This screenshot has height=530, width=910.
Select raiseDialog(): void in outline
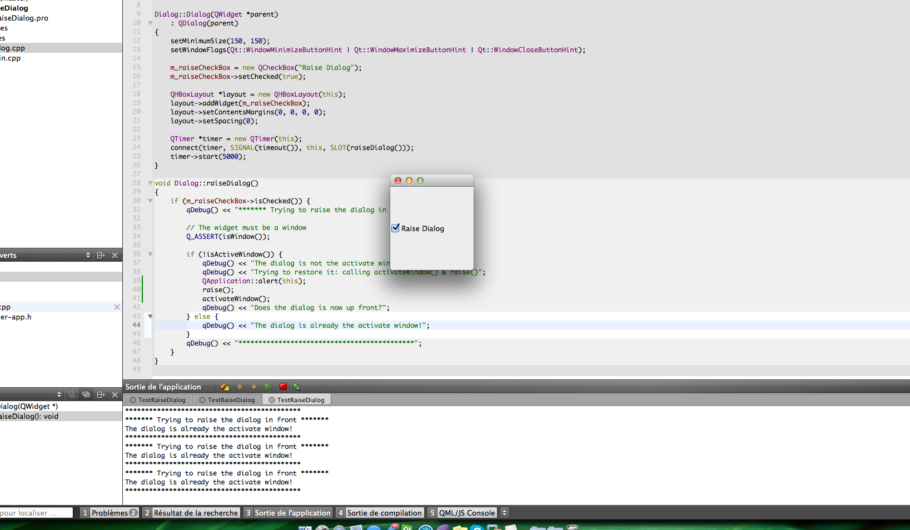tap(61, 417)
